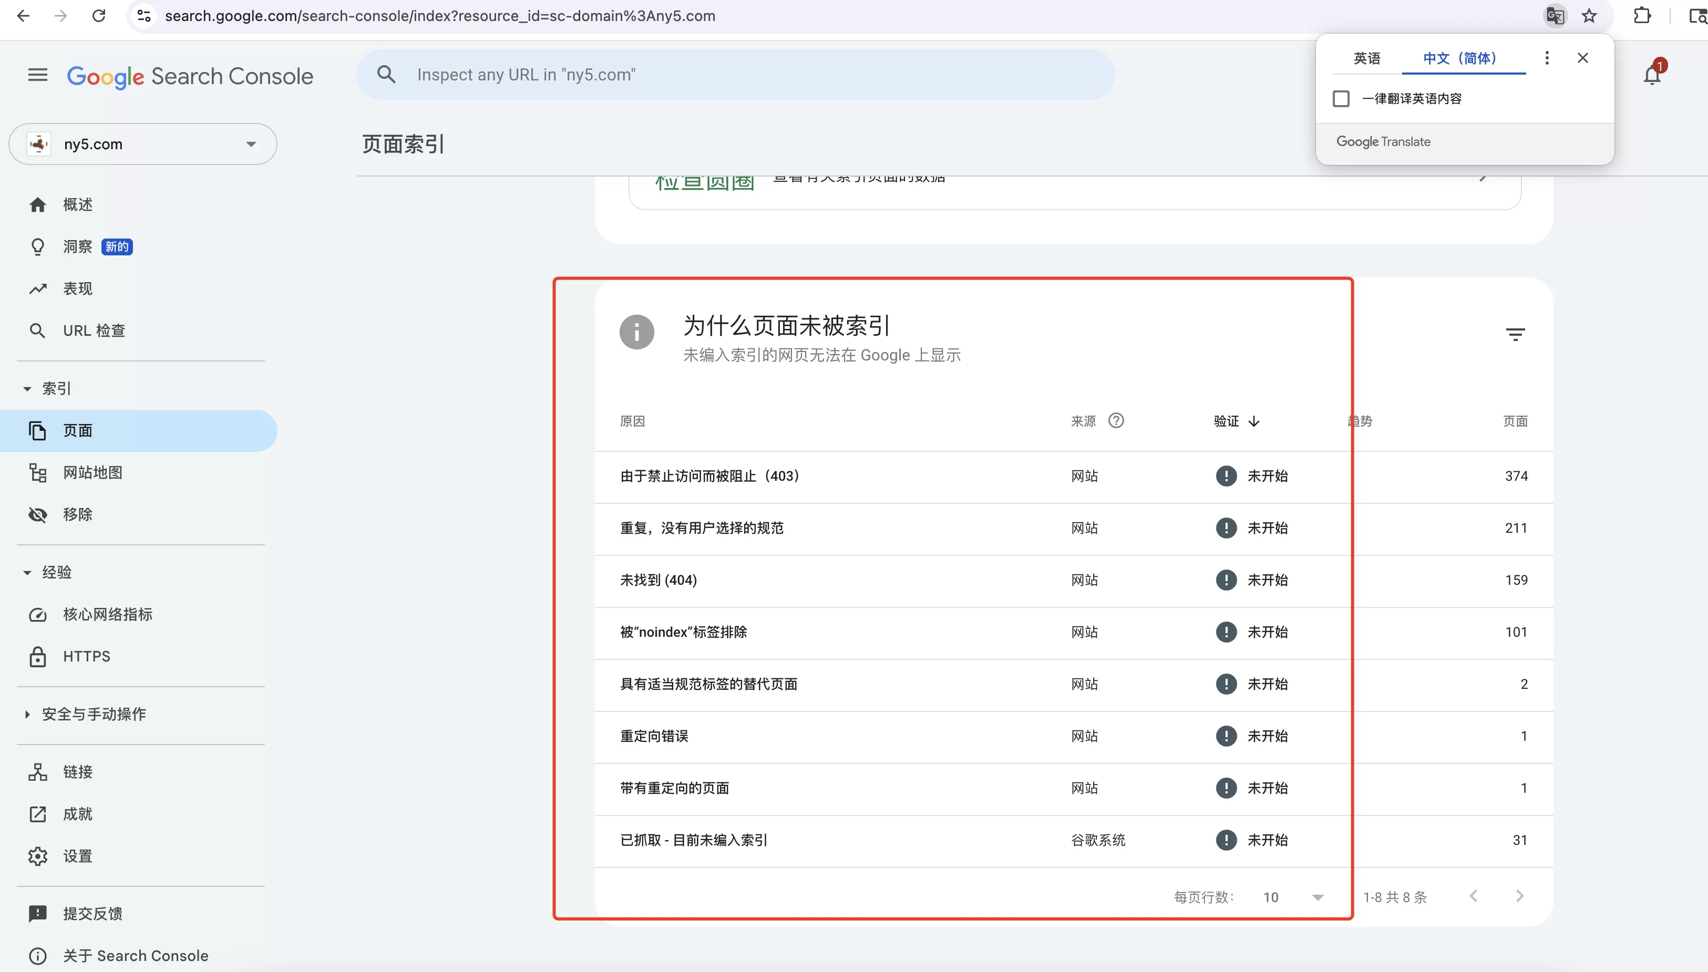Open the hamburger main menu
This screenshot has width=1708, height=972.
37,75
